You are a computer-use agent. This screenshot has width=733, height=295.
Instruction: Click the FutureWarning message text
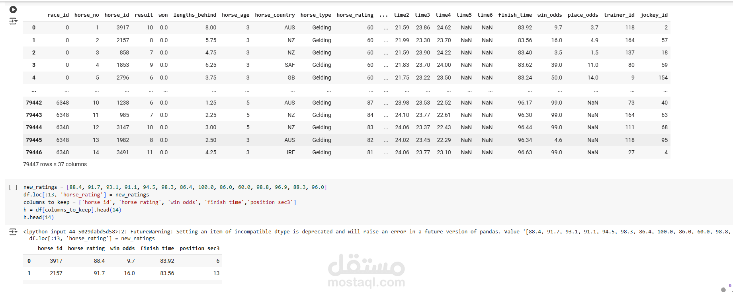pos(376,232)
